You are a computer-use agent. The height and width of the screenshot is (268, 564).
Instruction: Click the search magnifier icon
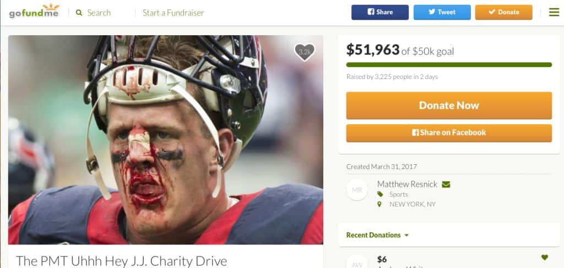click(79, 13)
